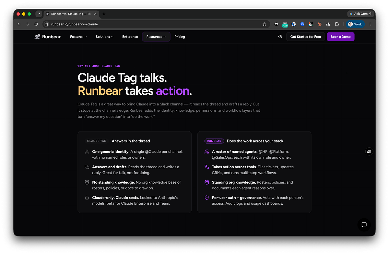Click robot icon beside Claude-only, Claude seats
Screen dimensions: 389x254
coord(87,198)
